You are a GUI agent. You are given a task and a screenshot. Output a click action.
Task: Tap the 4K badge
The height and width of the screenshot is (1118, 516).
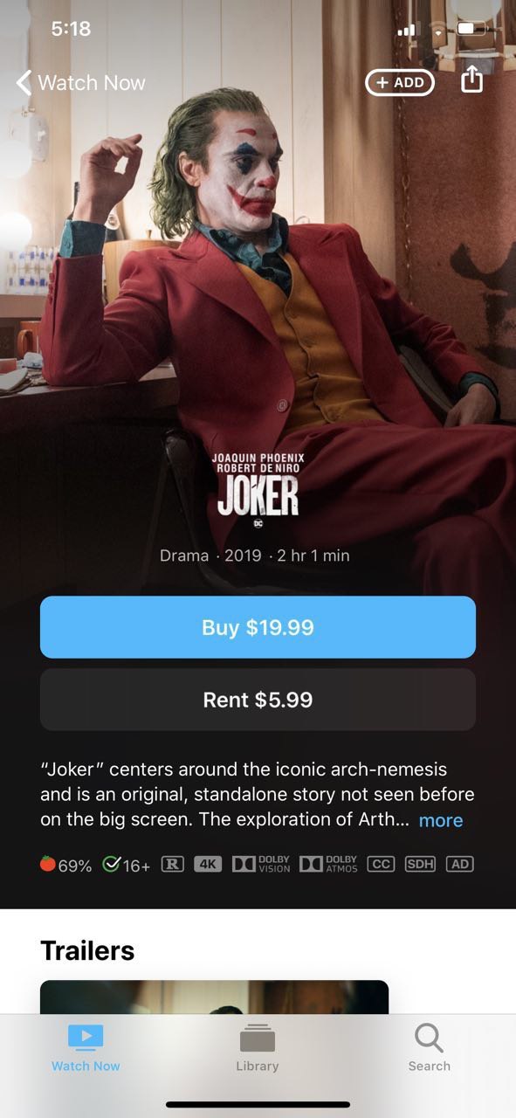click(208, 864)
